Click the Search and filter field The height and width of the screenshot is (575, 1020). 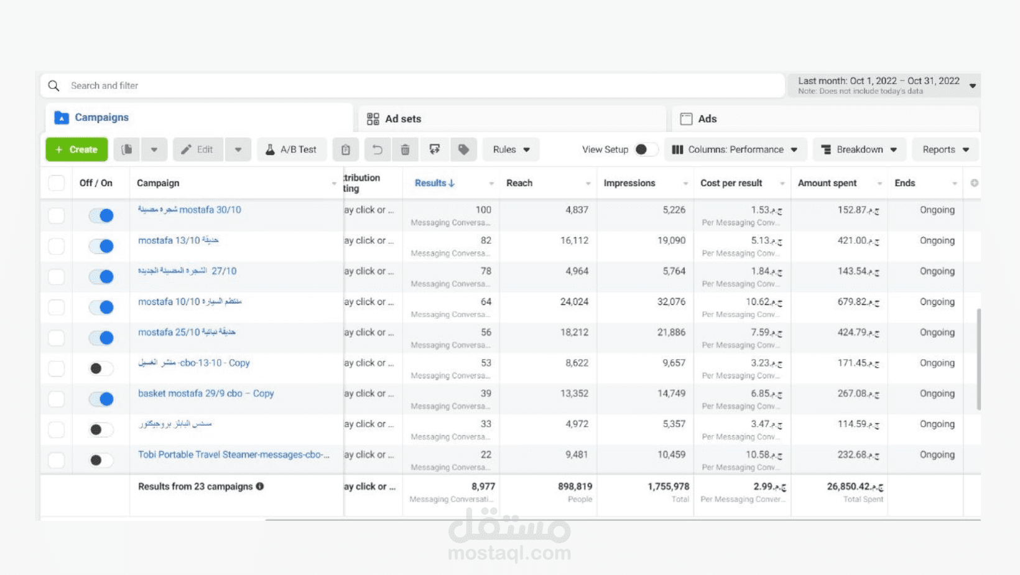(412, 86)
